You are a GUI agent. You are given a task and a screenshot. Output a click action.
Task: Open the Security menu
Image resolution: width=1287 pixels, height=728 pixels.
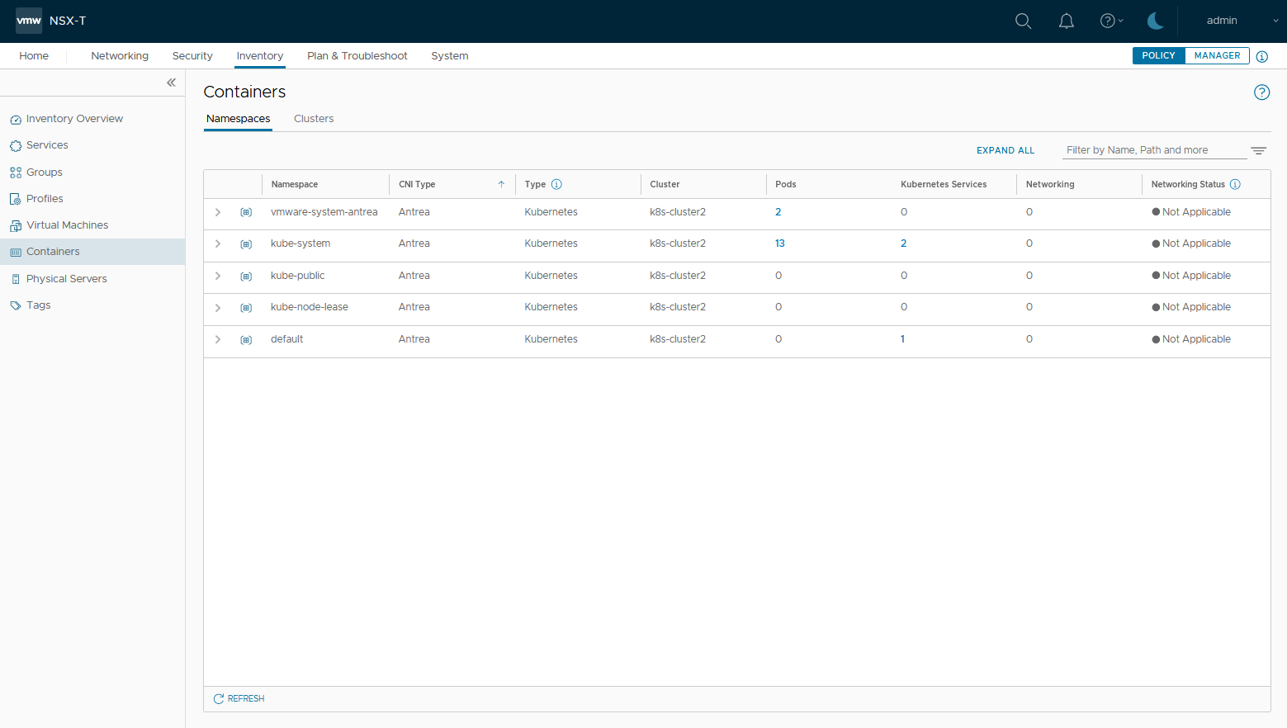pos(192,56)
